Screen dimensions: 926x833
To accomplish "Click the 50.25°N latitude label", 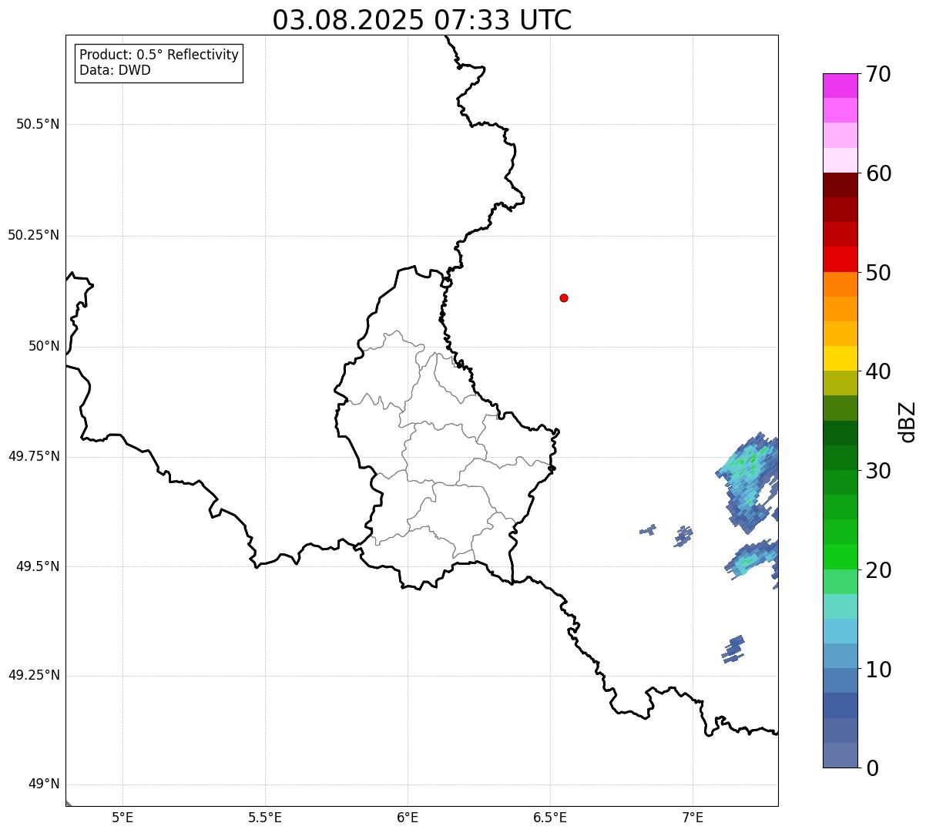I will (33, 235).
